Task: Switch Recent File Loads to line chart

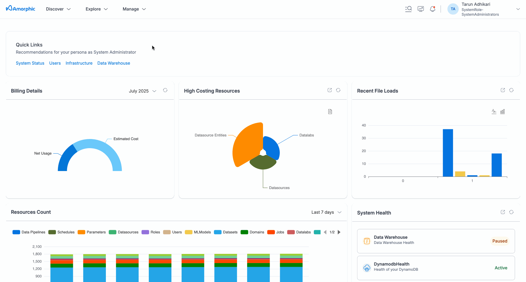Action: tap(494, 112)
